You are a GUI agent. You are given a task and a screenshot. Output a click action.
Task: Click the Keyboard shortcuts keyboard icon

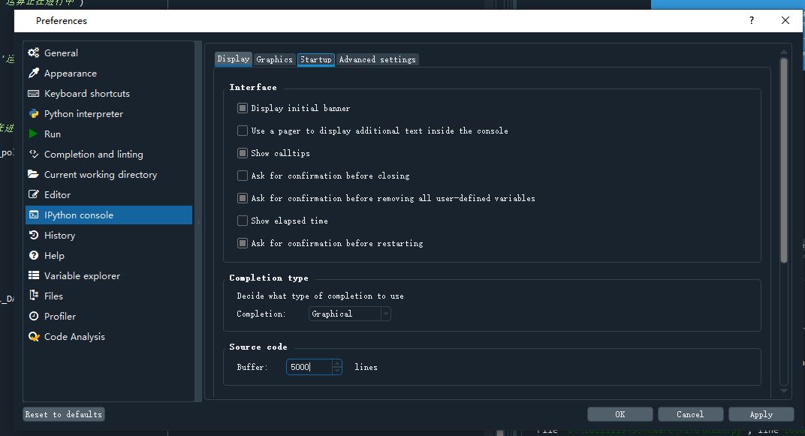click(33, 93)
